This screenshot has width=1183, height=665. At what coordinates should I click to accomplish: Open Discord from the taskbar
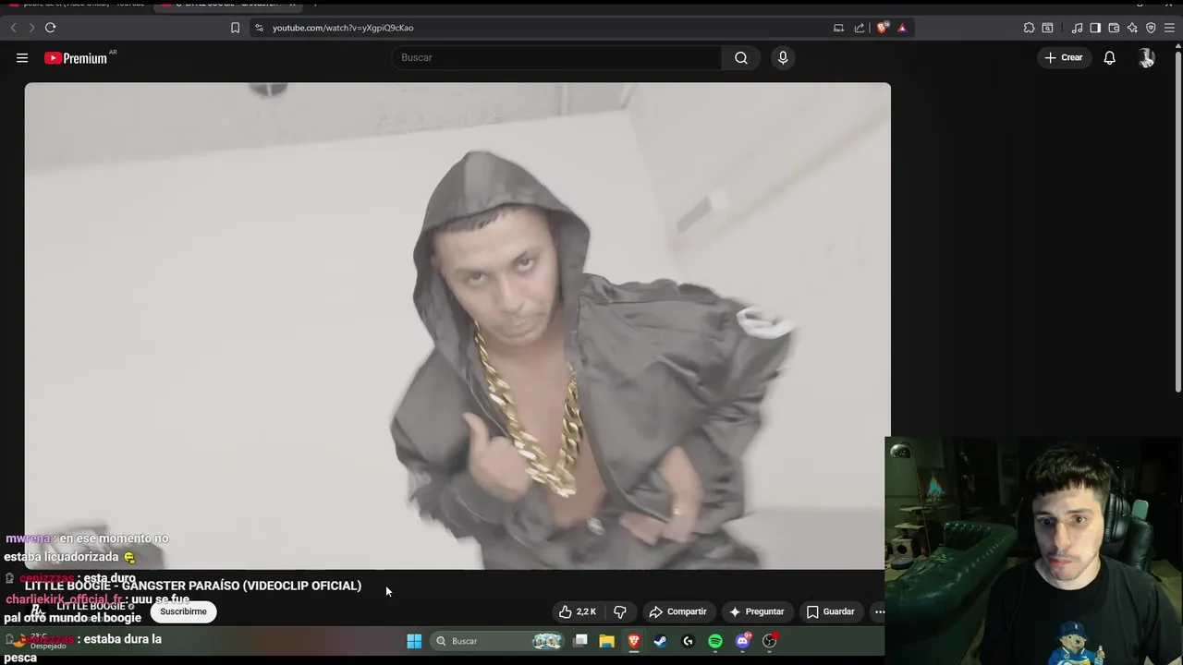point(743,641)
